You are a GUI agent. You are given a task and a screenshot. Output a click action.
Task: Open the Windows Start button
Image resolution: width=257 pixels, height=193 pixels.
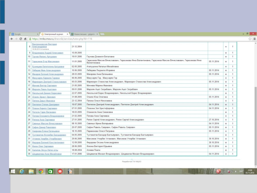point(13,172)
